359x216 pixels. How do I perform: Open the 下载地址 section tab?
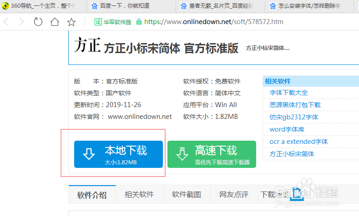(x=275, y=195)
